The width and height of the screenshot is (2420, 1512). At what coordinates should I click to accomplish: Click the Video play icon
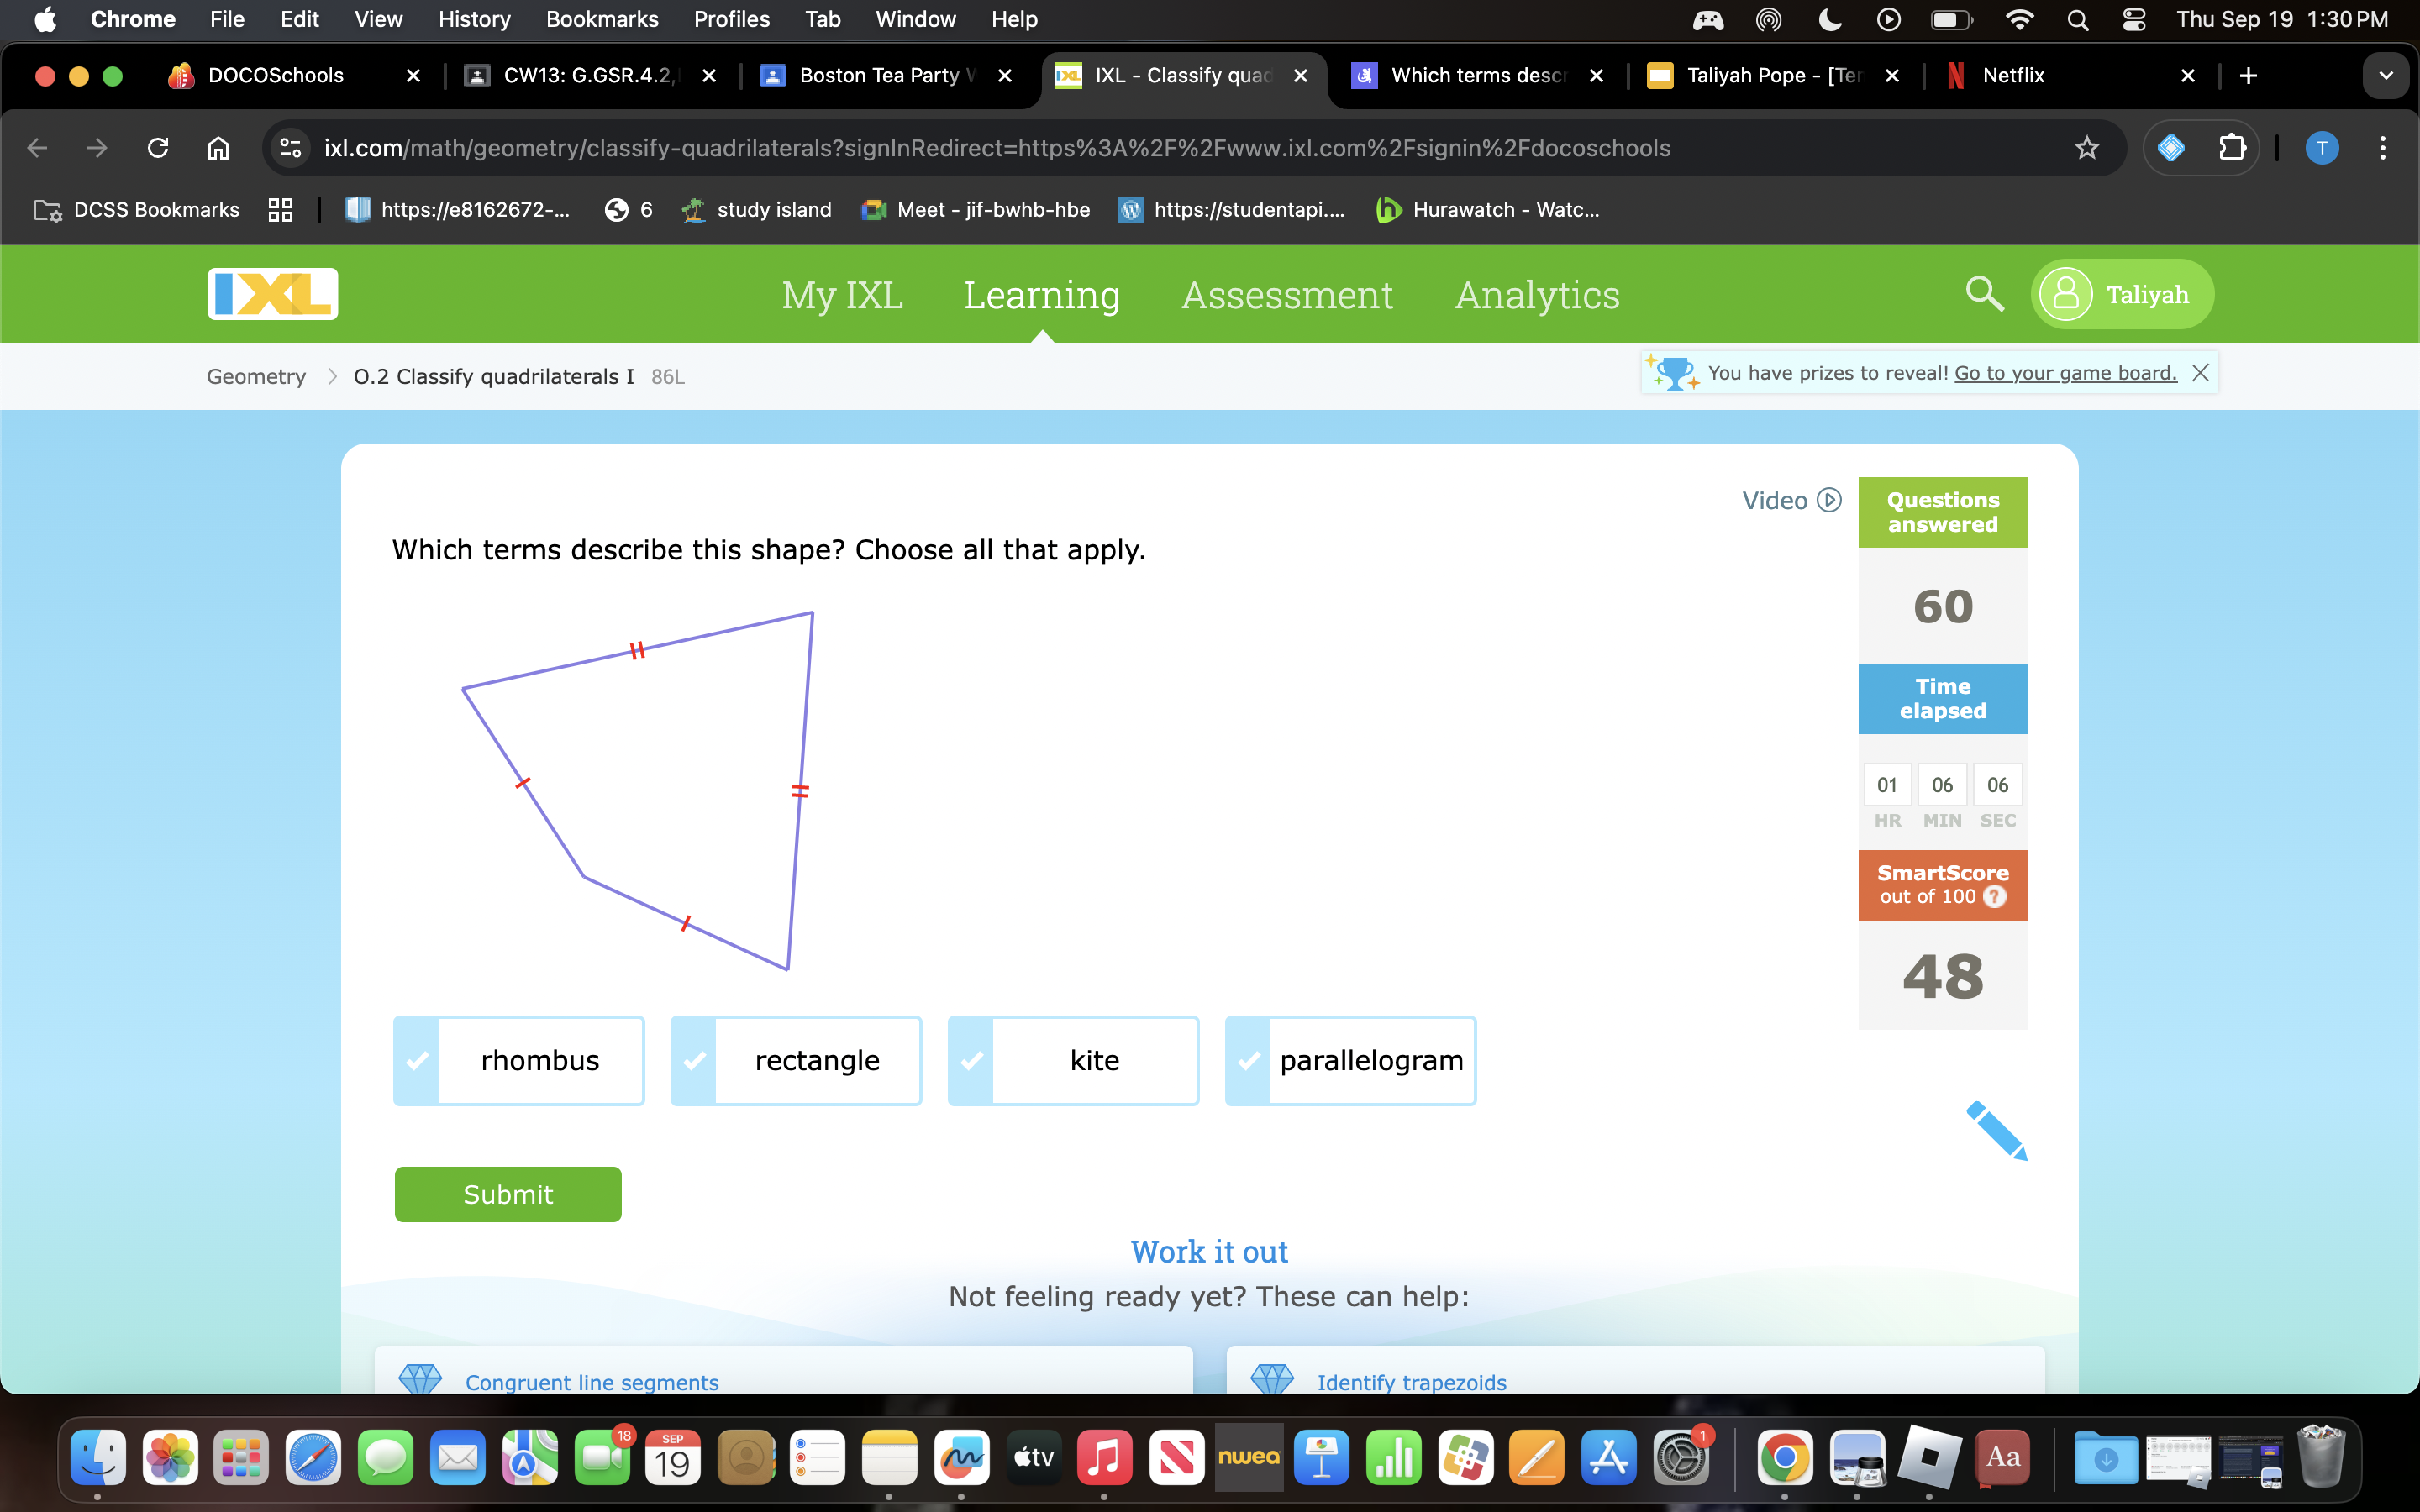pyautogui.click(x=1829, y=500)
